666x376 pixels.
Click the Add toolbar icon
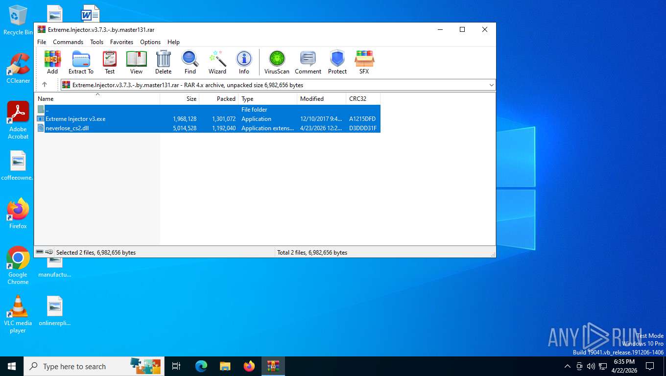(x=52, y=62)
